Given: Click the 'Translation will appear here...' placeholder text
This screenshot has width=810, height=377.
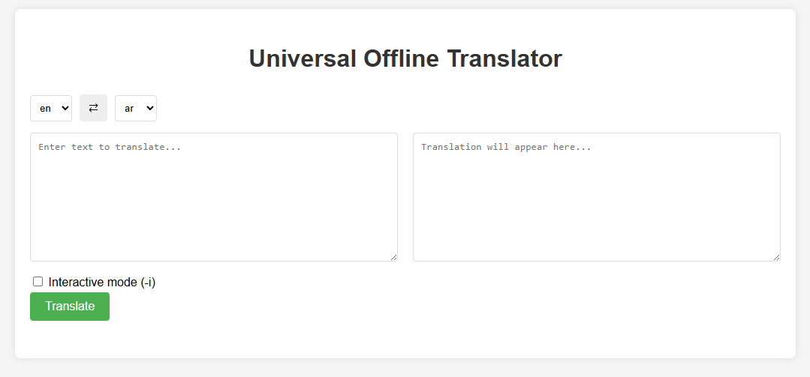Looking at the screenshot, I should (x=506, y=147).
